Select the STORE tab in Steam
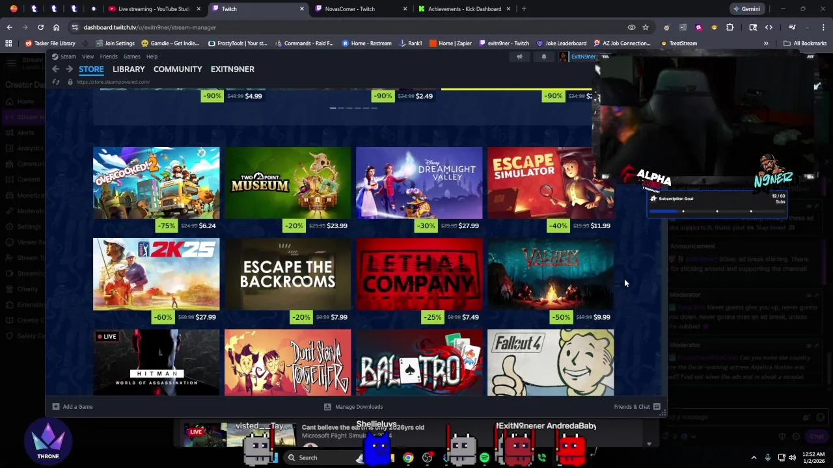The width and height of the screenshot is (833, 468). 91,69
